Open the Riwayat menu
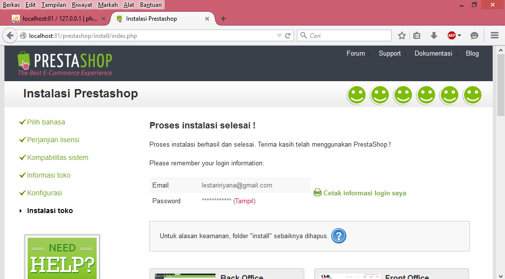 coord(82,5)
